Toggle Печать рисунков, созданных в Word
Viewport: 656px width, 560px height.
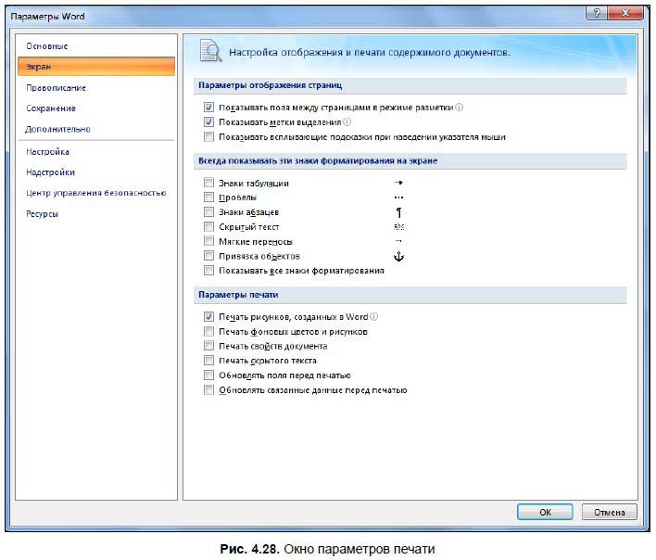point(208,316)
